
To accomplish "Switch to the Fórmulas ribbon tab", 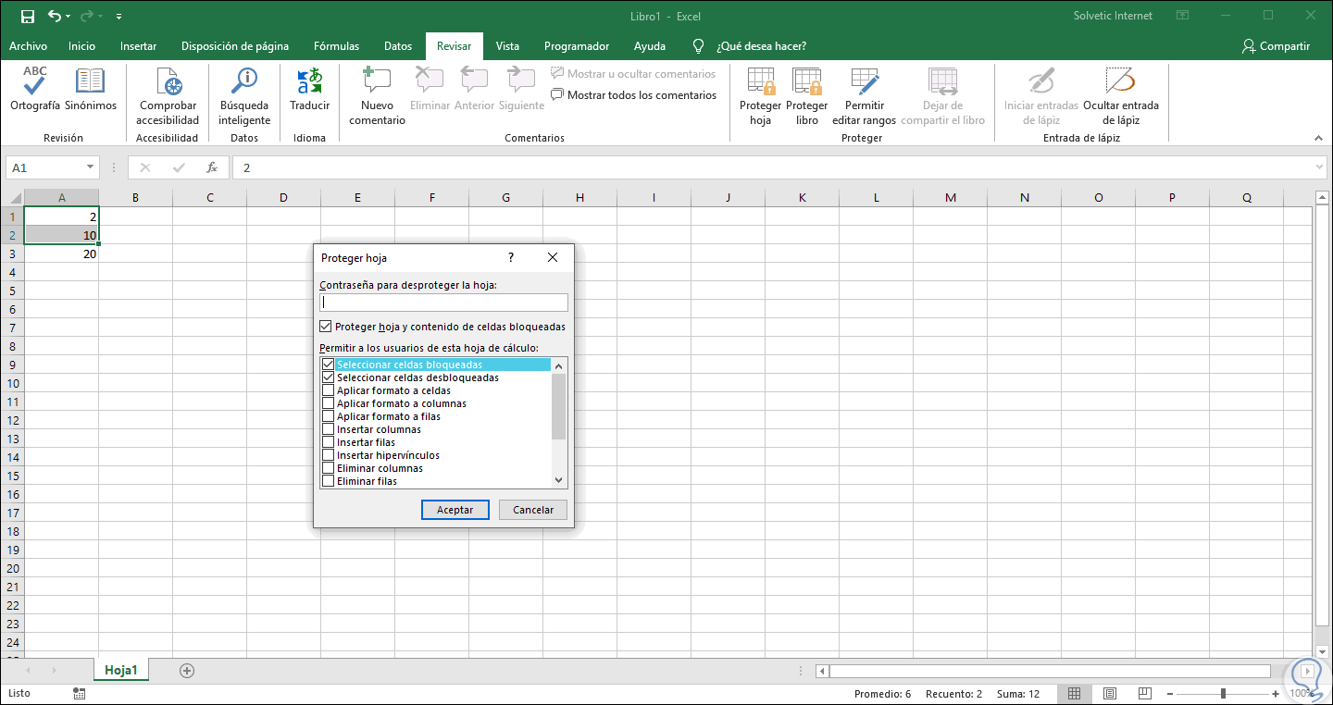I will pos(336,46).
